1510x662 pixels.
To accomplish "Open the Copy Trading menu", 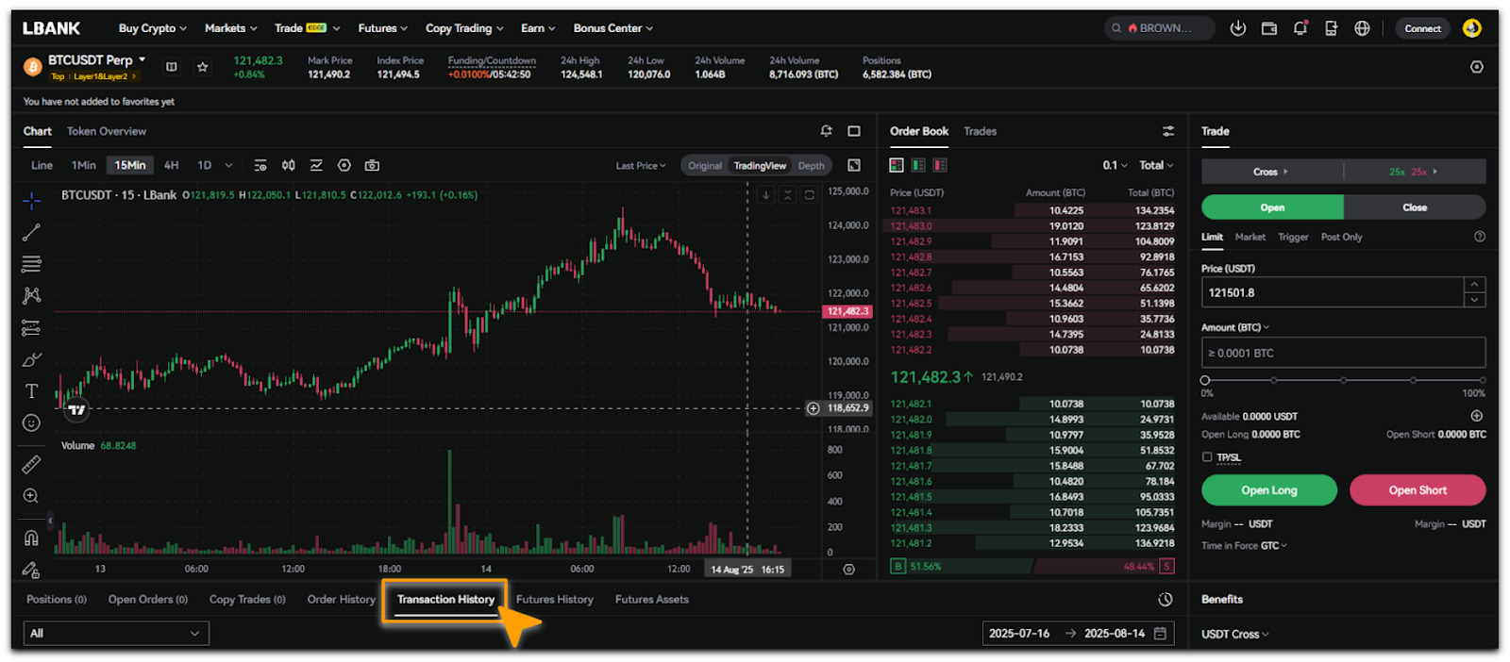I will click(x=464, y=28).
